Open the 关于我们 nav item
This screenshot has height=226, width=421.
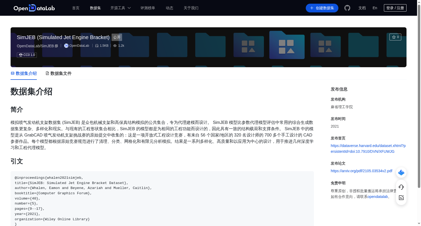coord(191,8)
